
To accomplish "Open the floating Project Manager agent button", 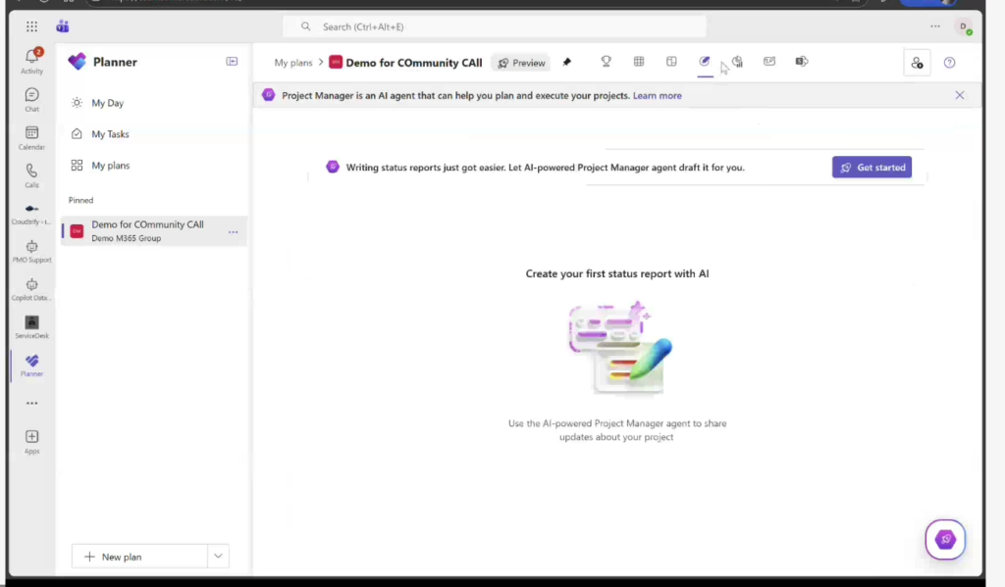I will [x=945, y=540].
